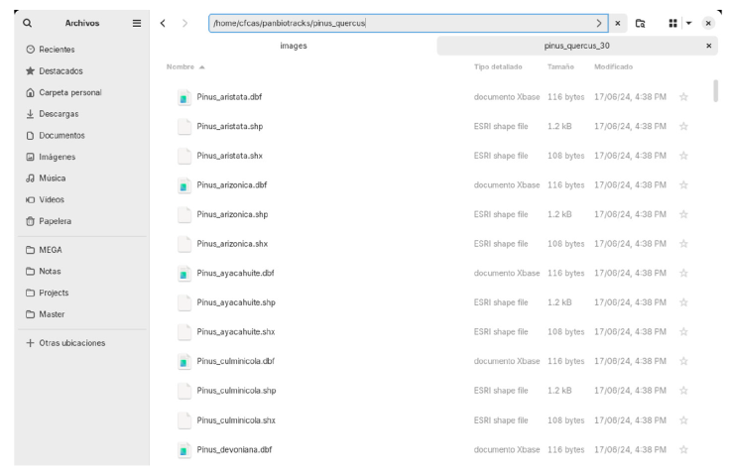730x476 pixels.
Task: Toggle star on Pinus_culminicola.shx
Action: [x=683, y=419]
